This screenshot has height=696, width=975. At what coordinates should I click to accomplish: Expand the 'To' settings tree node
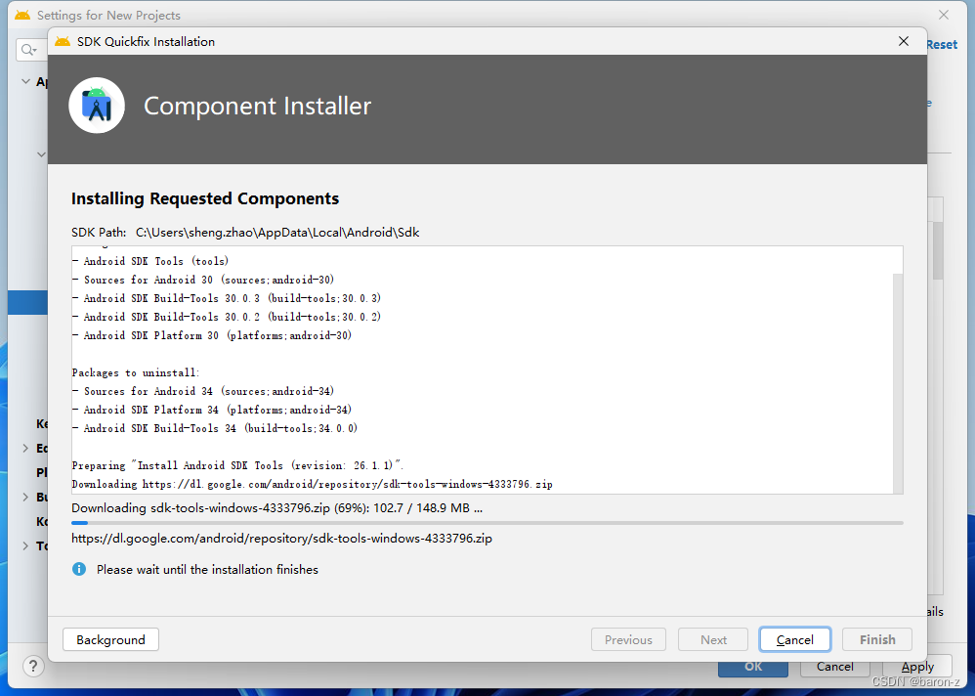pos(25,545)
